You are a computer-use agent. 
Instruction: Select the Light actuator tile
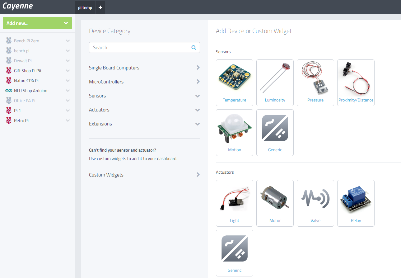coord(235,203)
